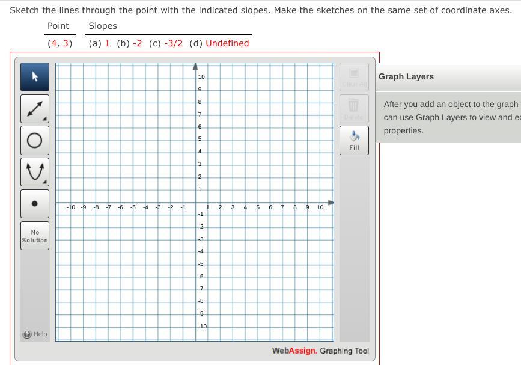Click x-axis label -5

click(133, 207)
